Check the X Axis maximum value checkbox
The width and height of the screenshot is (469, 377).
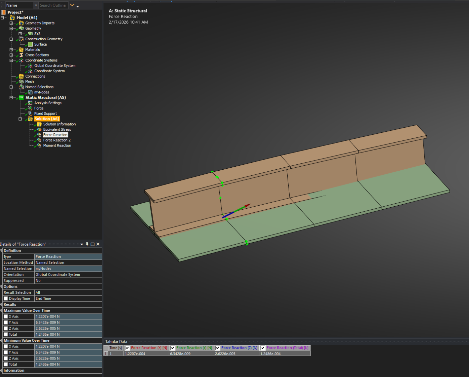coord(6,317)
